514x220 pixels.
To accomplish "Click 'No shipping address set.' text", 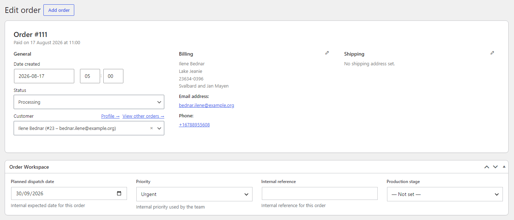I will [369, 64].
